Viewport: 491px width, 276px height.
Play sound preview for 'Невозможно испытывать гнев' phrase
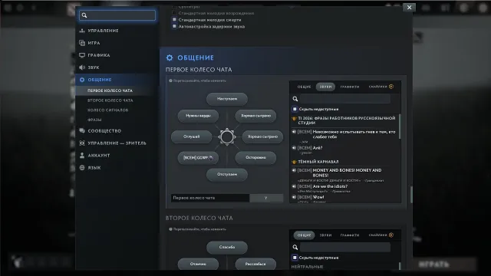coord(294,132)
